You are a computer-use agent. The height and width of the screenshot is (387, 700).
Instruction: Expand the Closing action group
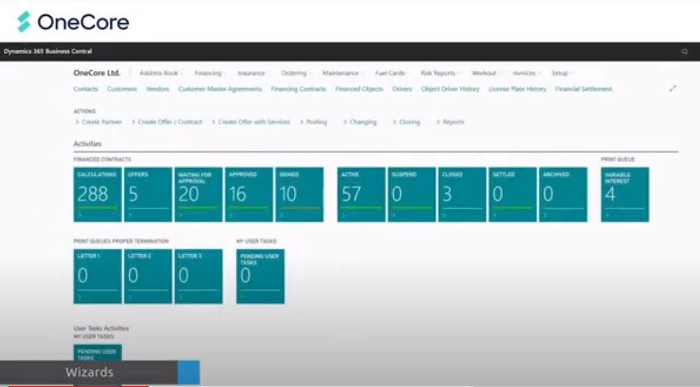click(x=406, y=122)
